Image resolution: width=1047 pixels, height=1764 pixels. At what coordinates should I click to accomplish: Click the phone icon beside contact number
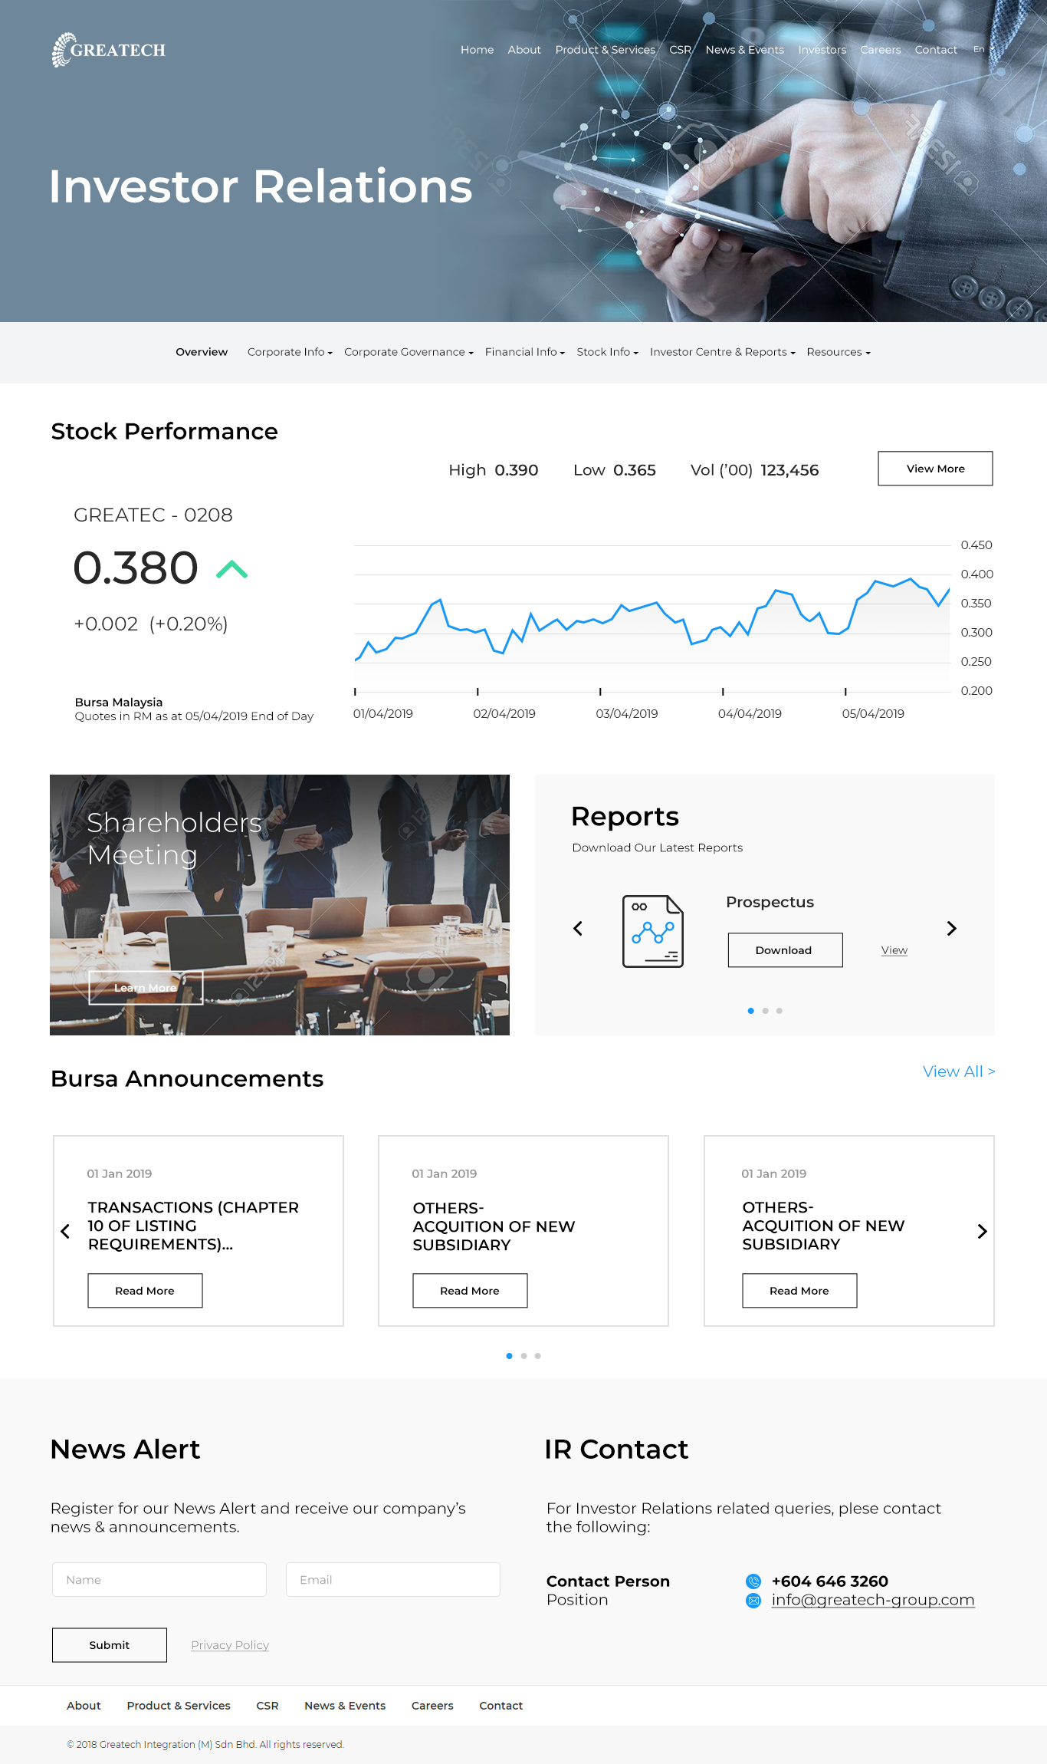point(753,1581)
